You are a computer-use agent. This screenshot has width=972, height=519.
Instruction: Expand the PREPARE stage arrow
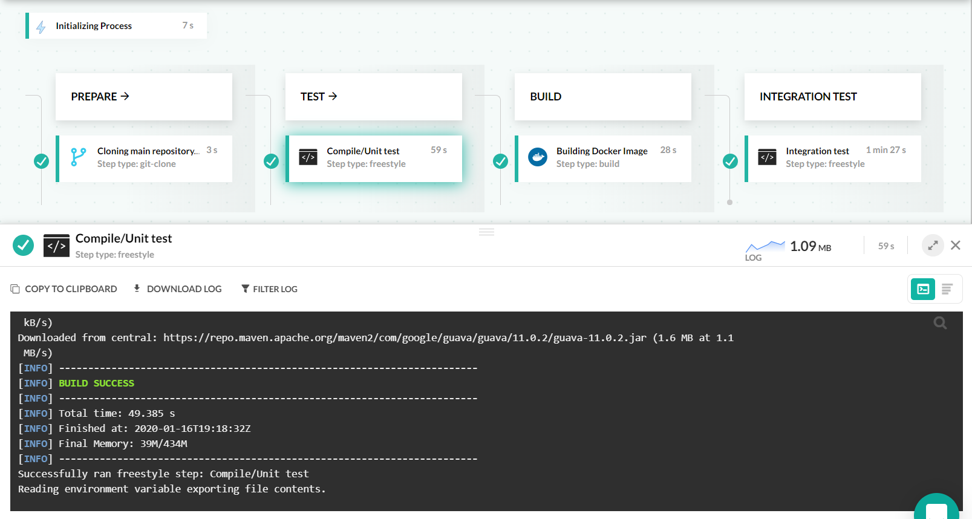coord(125,96)
